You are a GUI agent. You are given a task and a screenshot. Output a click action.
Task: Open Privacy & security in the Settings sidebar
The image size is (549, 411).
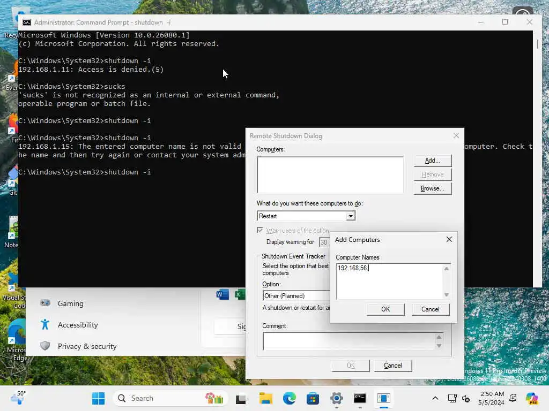pos(87,346)
